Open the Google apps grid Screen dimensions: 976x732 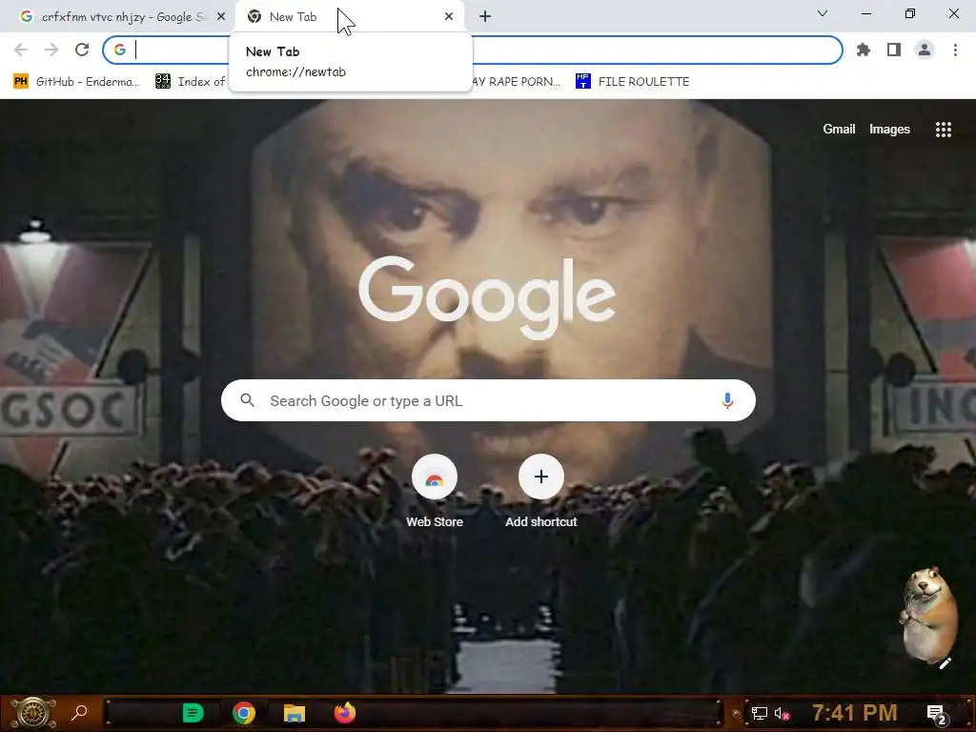943,129
